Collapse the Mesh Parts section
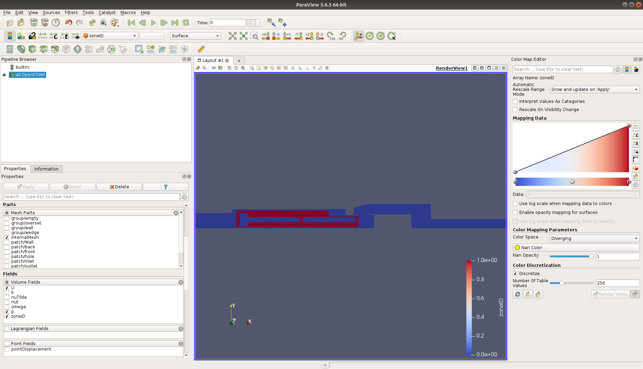Screen dimensions: 643x369 (x=176, y=213)
